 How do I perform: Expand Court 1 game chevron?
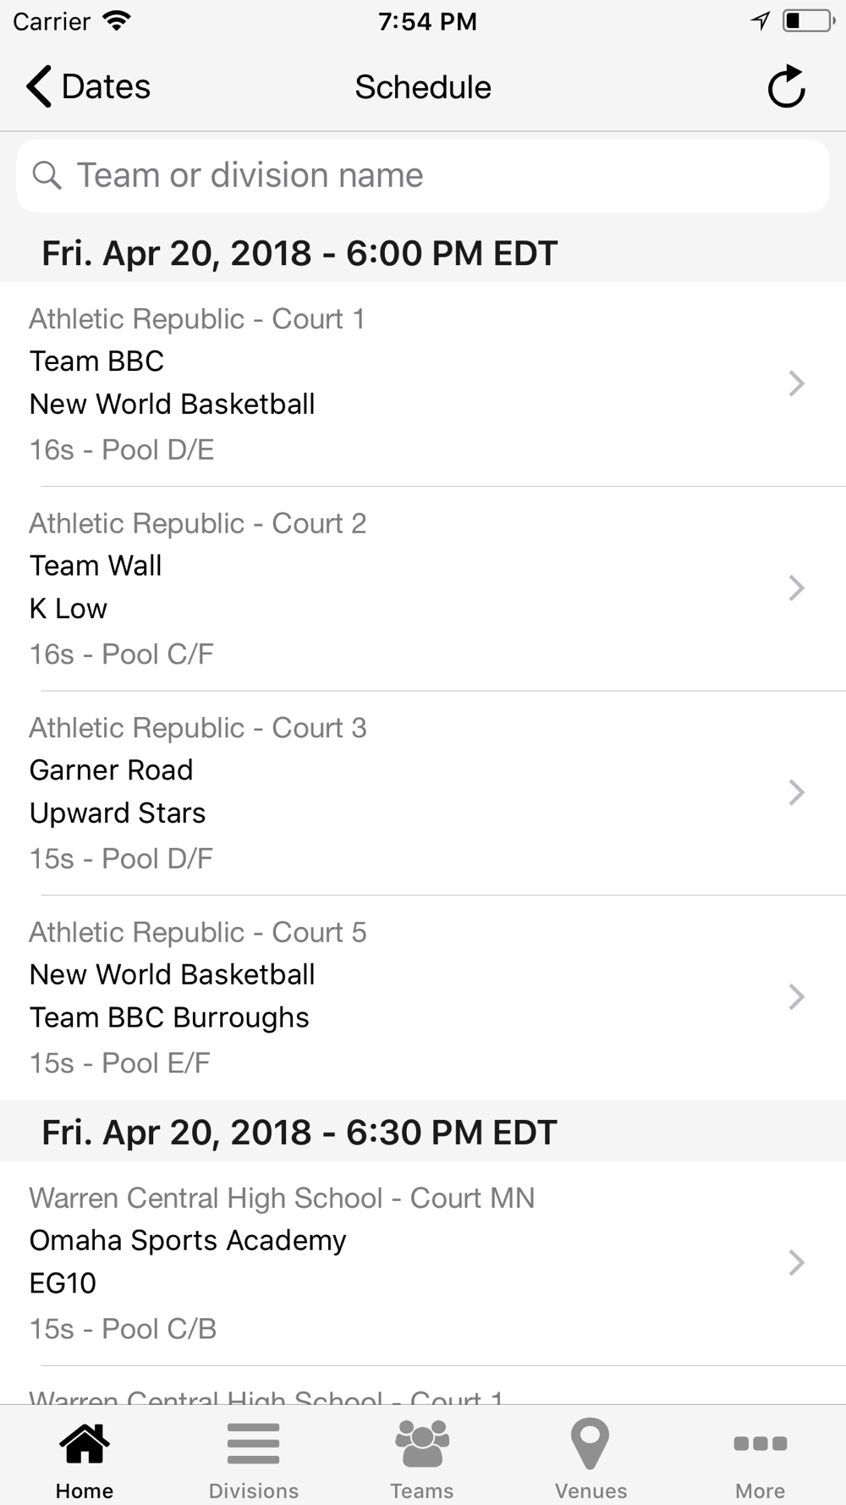[x=796, y=383]
